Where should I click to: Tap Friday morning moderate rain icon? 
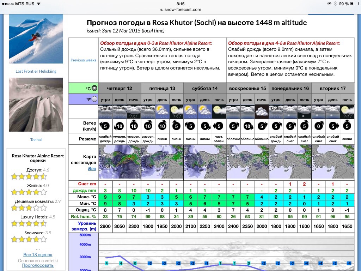point(148,112)
